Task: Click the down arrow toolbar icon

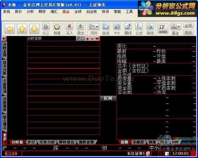Action: click(34, 29)
